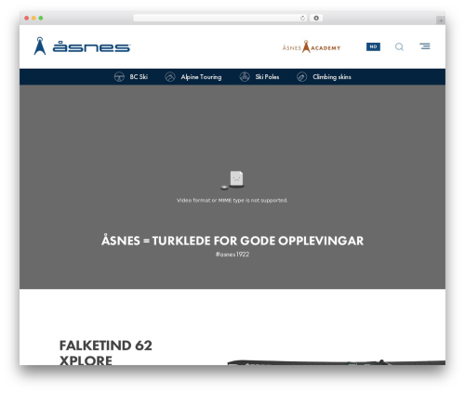Screen dimensions: 465x393
Task: Close the browser window with red button
Action: pos(27,18)
